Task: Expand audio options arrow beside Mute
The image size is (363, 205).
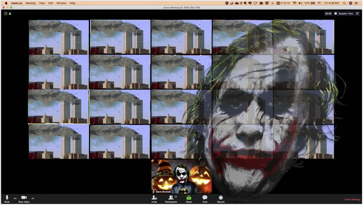Action: 15,198
